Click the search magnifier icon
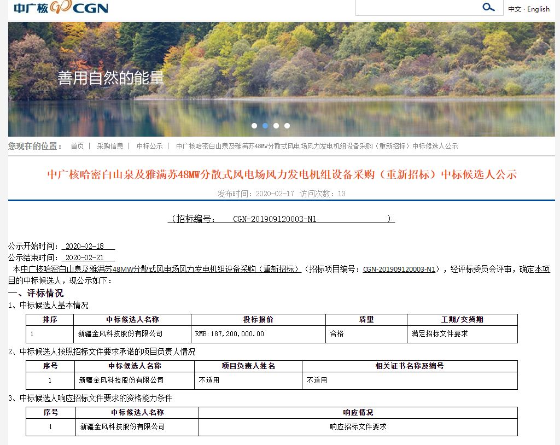The image size is (560, 445). (488, 7)
